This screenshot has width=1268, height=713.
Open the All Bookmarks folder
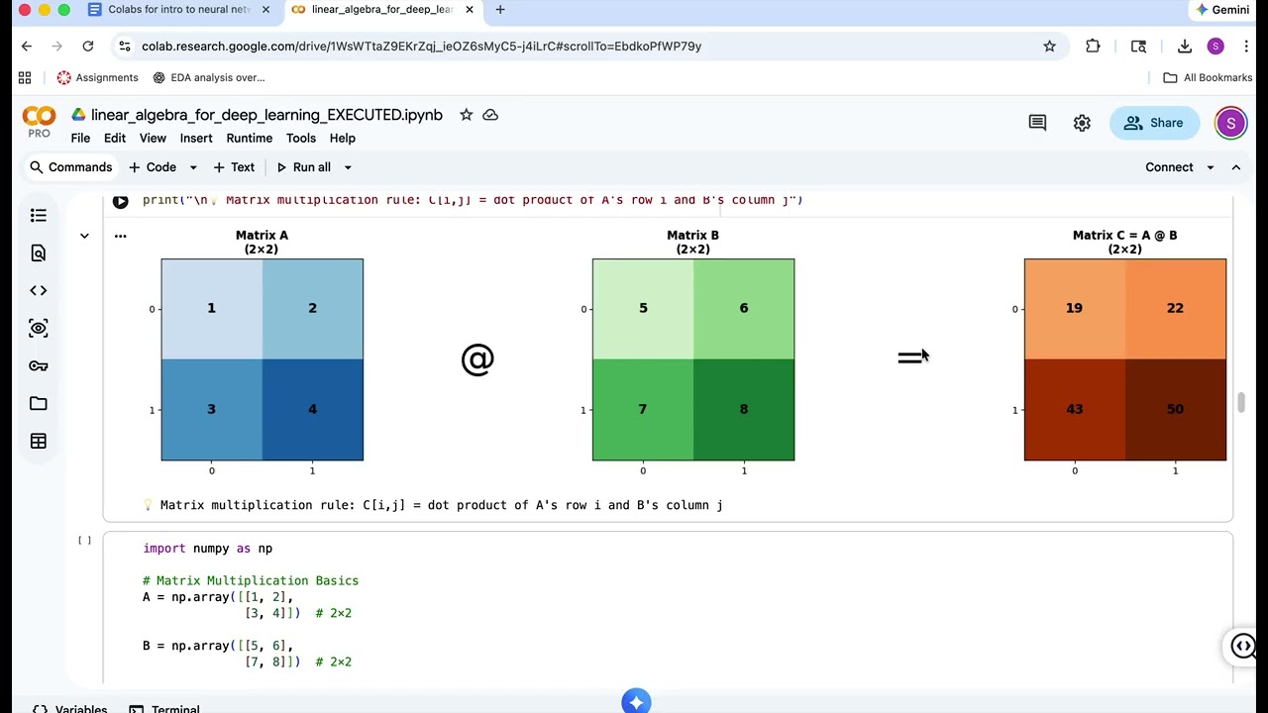coord(1208,77)
